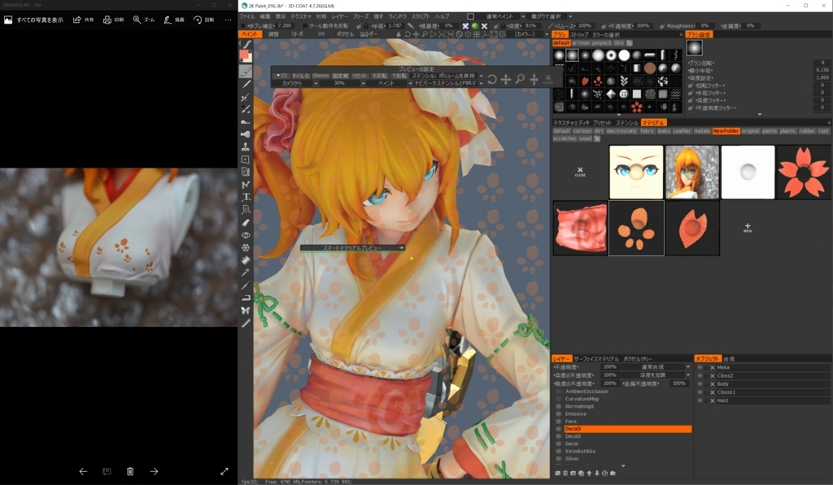This screenshot has width=833, height=485.
Task: Click the move arrows icon in preview settings
Action: coord(506,80)
